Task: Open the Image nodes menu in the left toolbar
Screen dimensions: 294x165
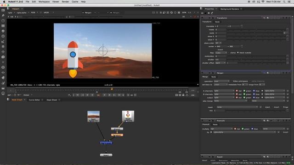Action: 3,10
